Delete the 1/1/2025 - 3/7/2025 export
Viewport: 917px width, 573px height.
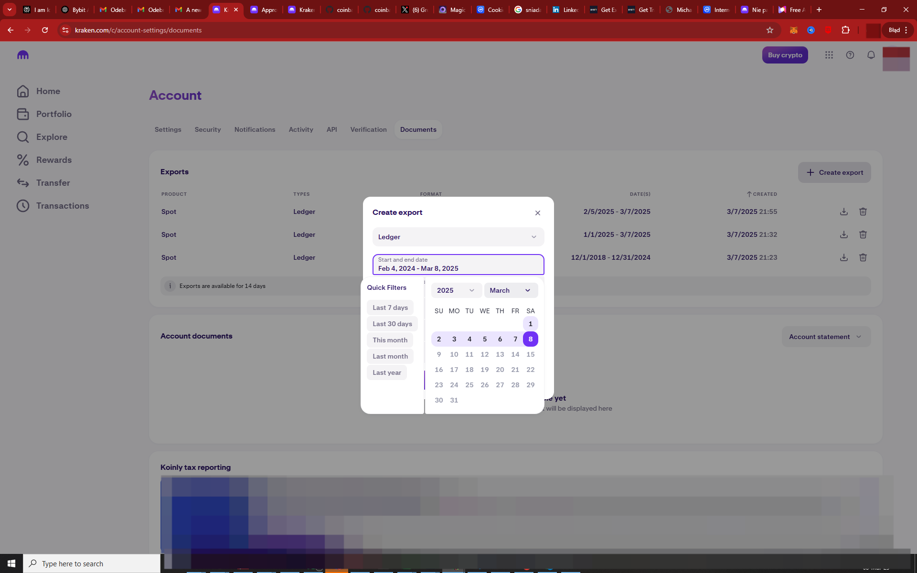pos(863,234)
